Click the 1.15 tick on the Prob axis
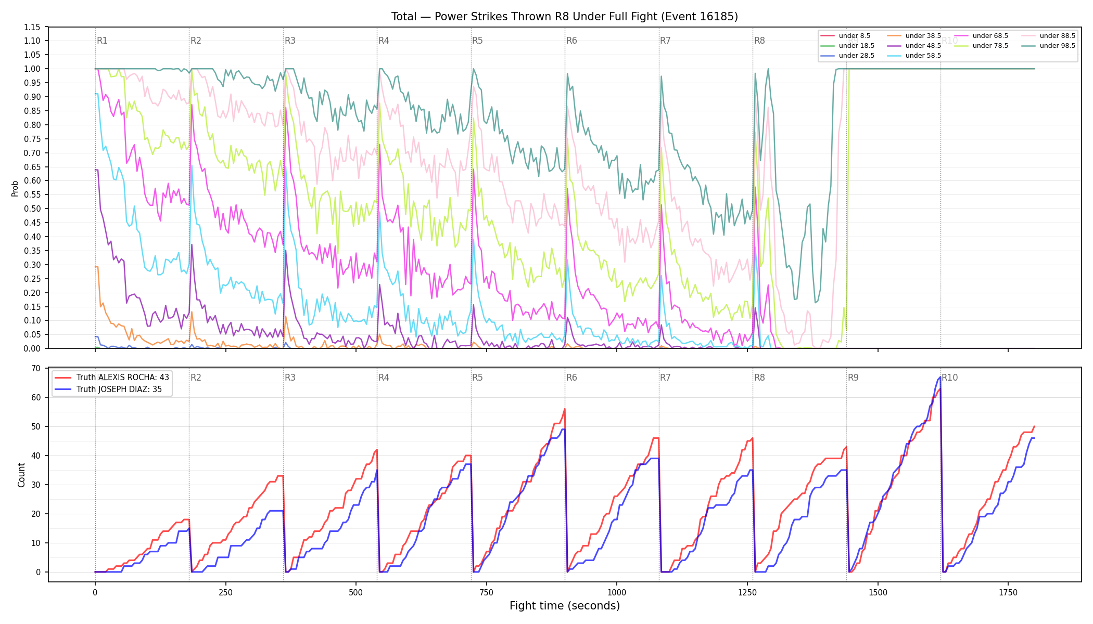The image size is (1093, 624). [x=33, y=27]
